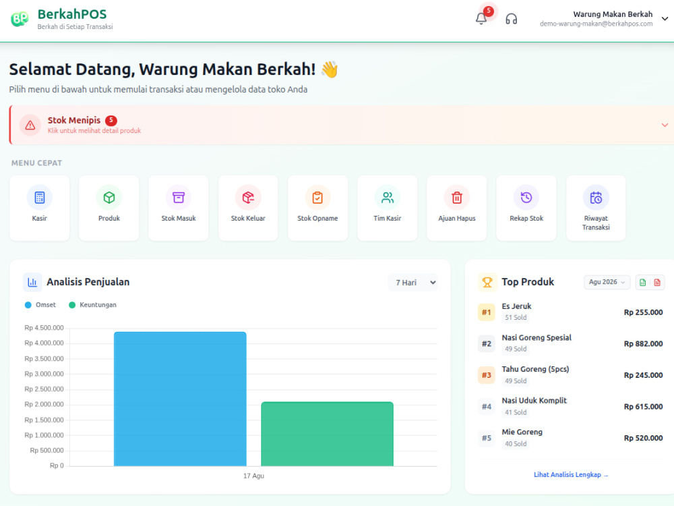Open the Riwayat Transaksi calendar icon
Image resolution: width=674 pixels, height=506 pixels.
point(596,198)
